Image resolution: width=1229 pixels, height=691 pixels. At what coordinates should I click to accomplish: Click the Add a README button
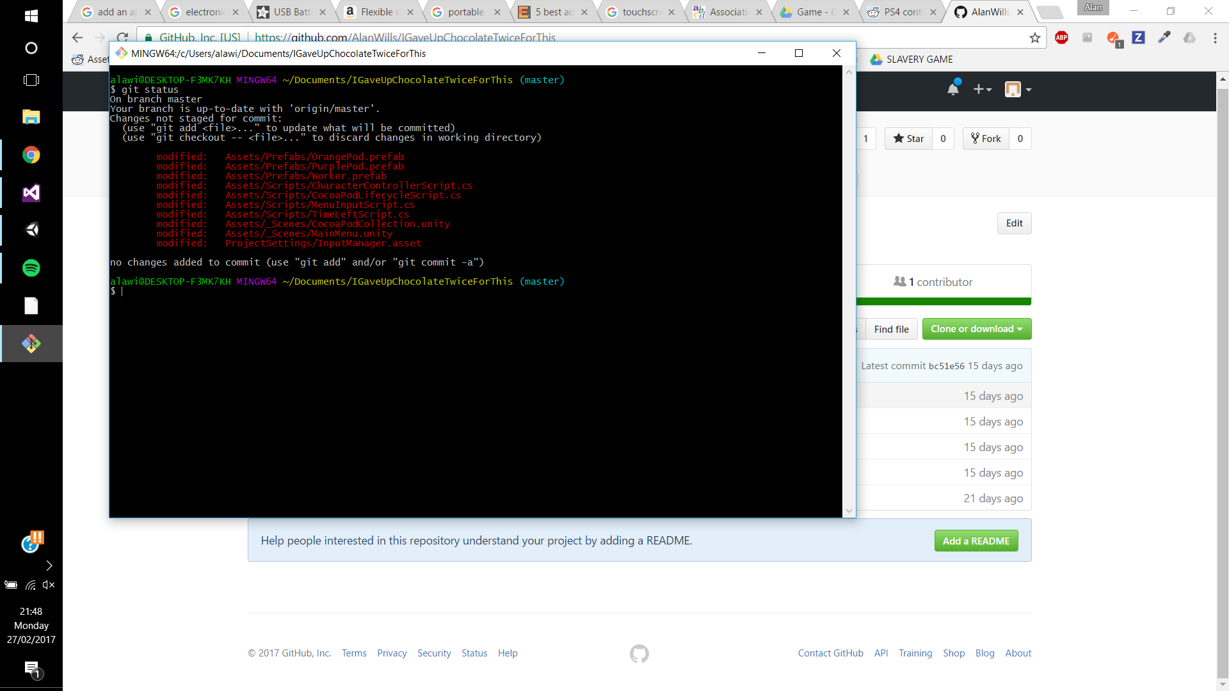click(x=976, y=541)
